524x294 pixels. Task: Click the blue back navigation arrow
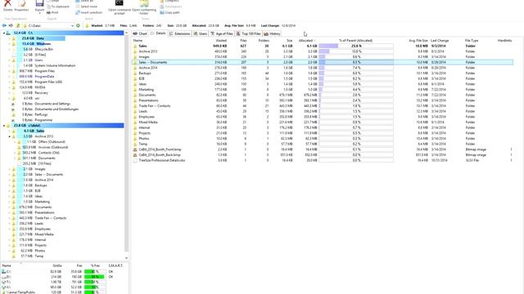click(4, 25)
